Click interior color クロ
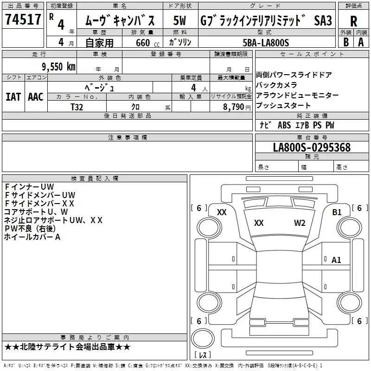This screenshot has width=371, height=371. click(135, 107)
